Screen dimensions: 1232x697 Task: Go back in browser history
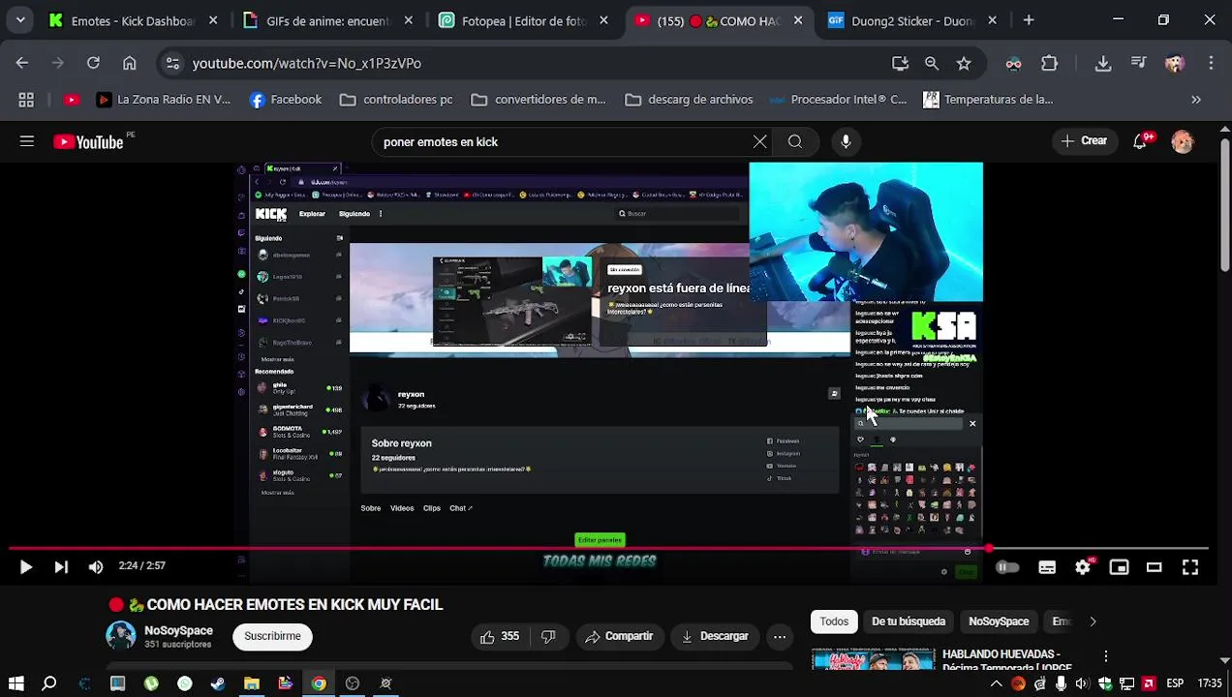click(22, 63)
